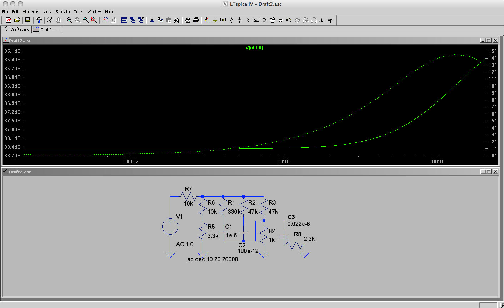Image resolution: width=504 pixels, height=308 pixels.
Task: Click the Zoom to Fit icon
Action: 94,20
